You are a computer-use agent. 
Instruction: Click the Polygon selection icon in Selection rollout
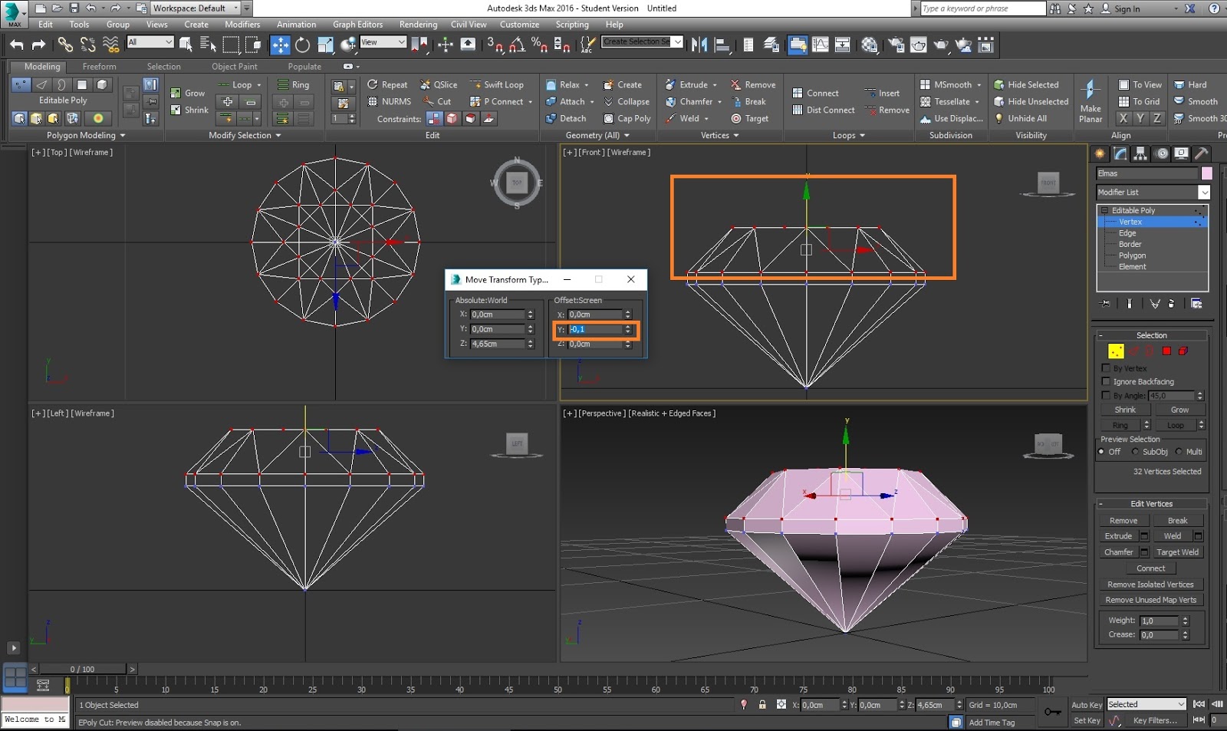tap(1166, 351)
